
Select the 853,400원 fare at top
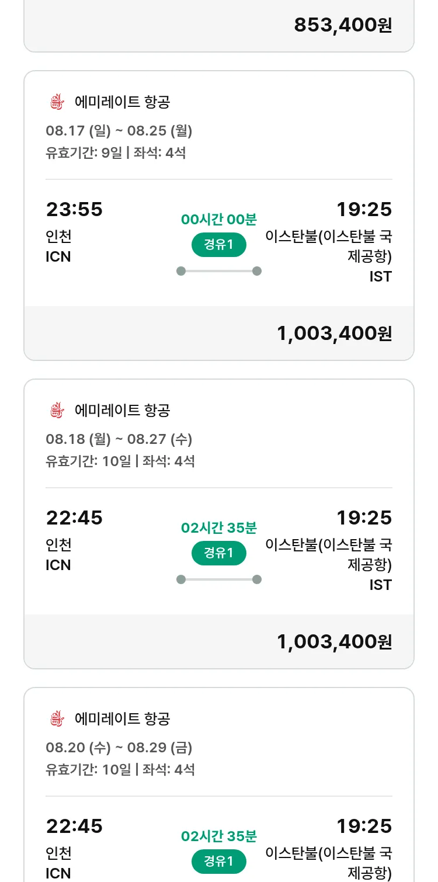pos(343,25)
